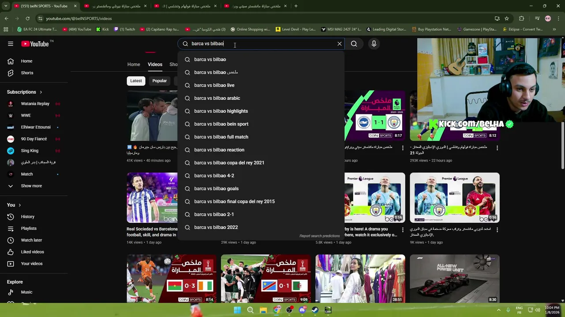Screen dimensions: 565x317
Task: Open browser extensions puzzle icon
Action: point(521,18)
